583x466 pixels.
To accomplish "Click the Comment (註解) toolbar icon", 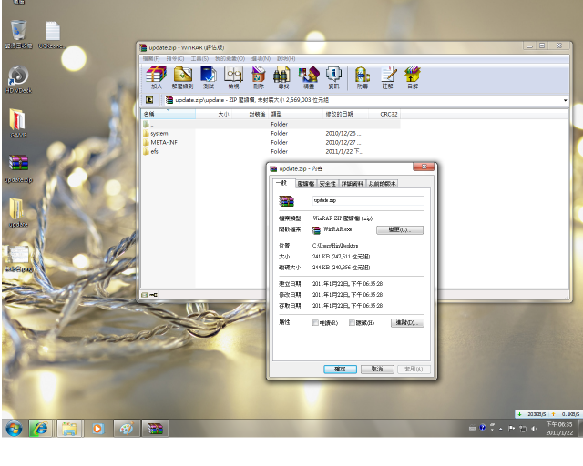I will click(x=387, y=77).
